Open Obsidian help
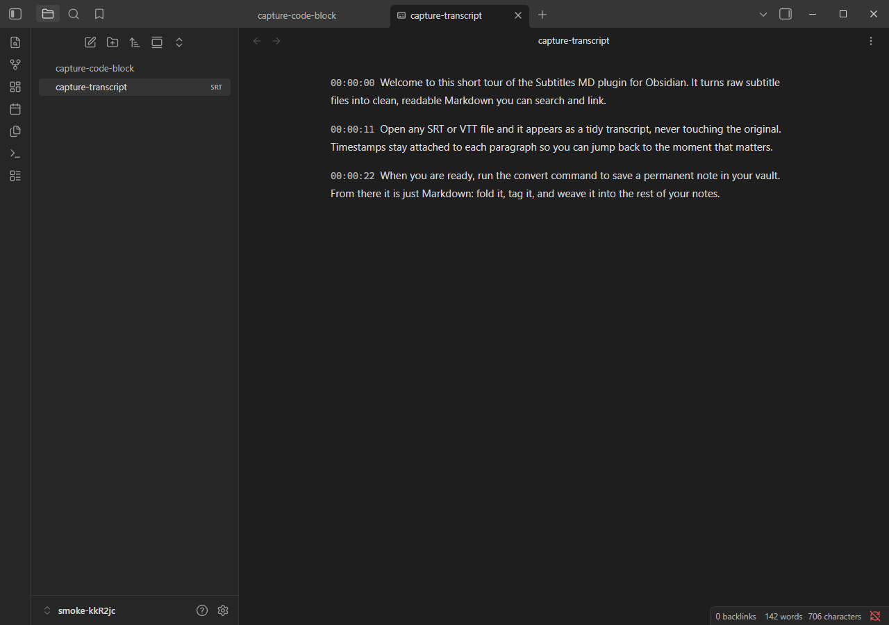Viewport: 889px width, 625px height. coord(202,610)
